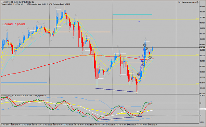This screenshot has height=127, width=206.
Task: Select the green horizontal line near 81.885
Action: (x=132, y=30)
